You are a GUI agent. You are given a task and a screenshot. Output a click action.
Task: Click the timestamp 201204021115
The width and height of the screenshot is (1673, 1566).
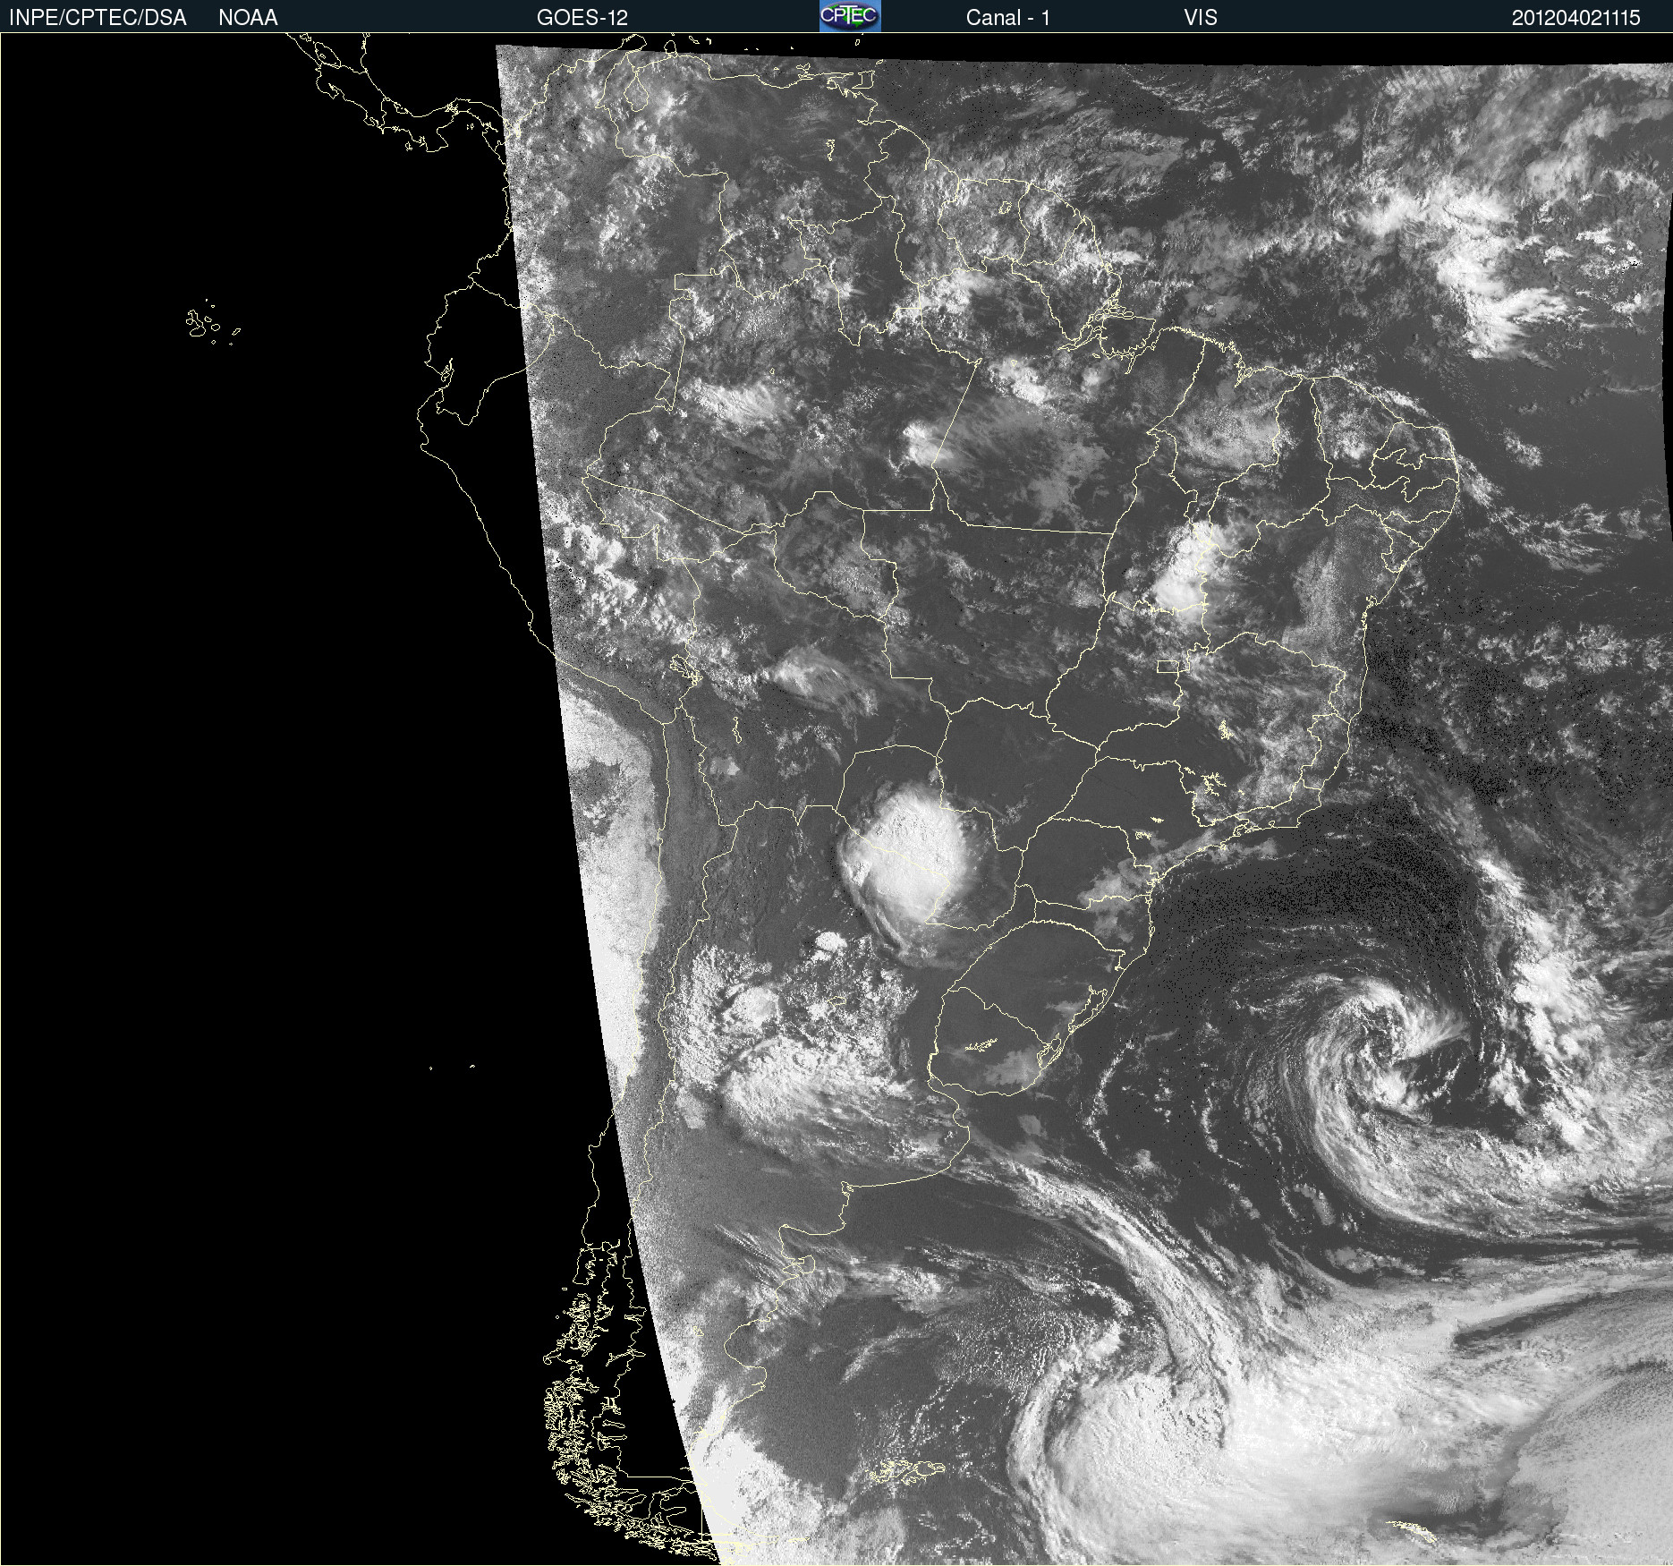pyautogui.click(x=1576, y=18)
